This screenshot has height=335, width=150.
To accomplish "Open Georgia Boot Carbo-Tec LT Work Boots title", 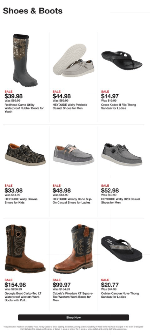I will click(23, 297).
